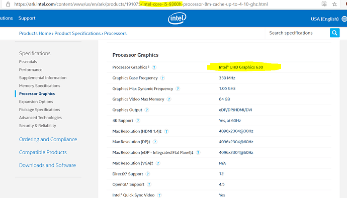
Task: Select Processor Graphics in sidebar
Action: [x=37, y=93]
